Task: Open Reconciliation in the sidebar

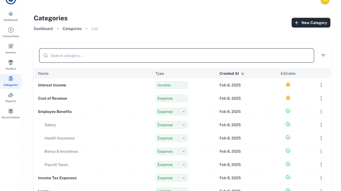Action: [11, 113]
